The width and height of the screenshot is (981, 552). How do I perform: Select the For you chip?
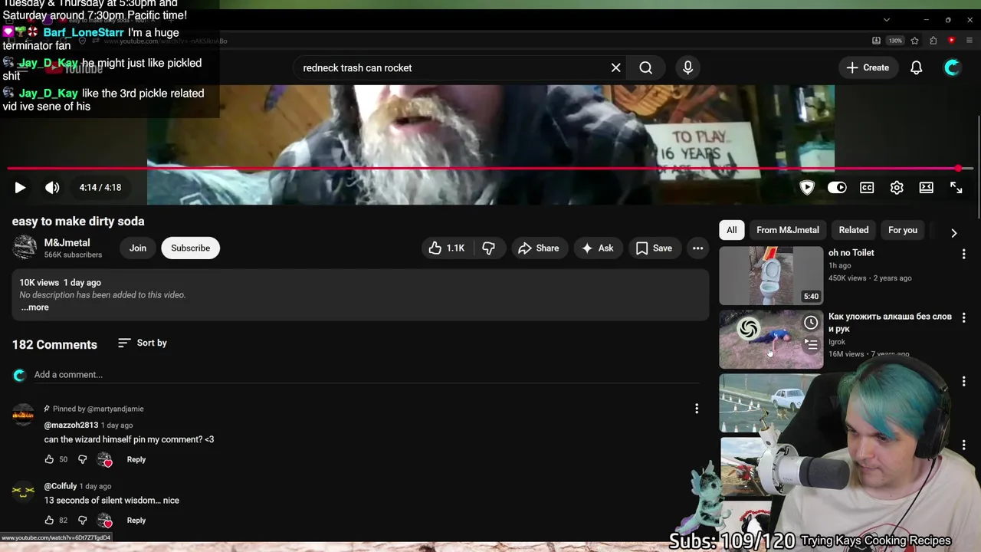coord(903,230)
